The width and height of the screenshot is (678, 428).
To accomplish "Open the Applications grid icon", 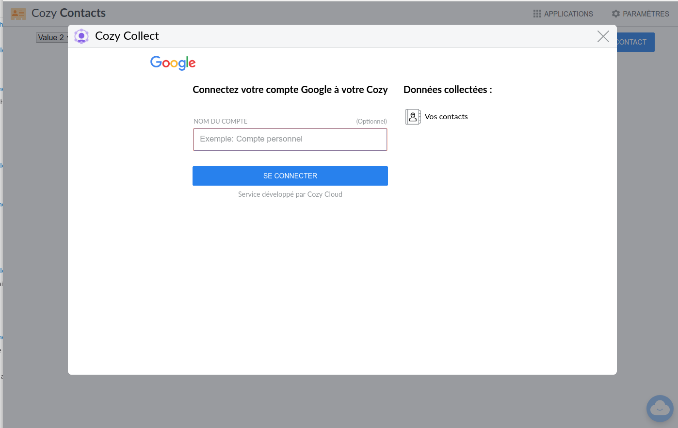I will (537, 14).
